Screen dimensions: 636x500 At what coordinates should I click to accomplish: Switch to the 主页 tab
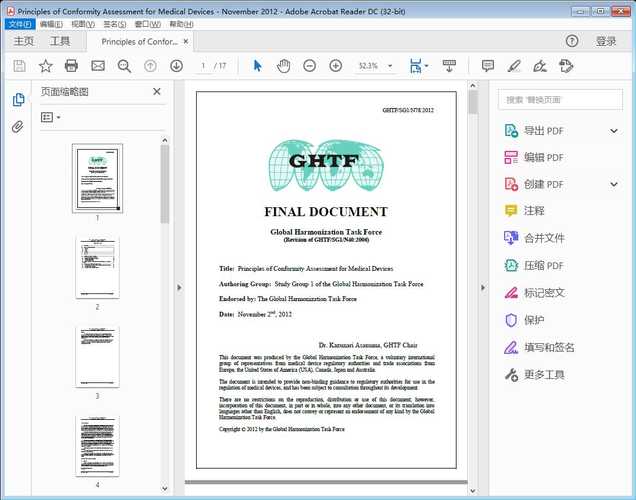coord(24,41)
